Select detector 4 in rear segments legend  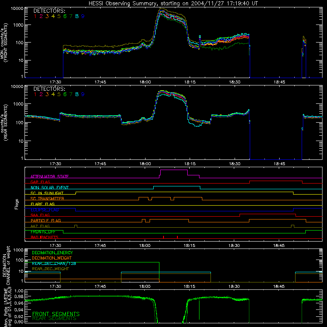point(53,94)
